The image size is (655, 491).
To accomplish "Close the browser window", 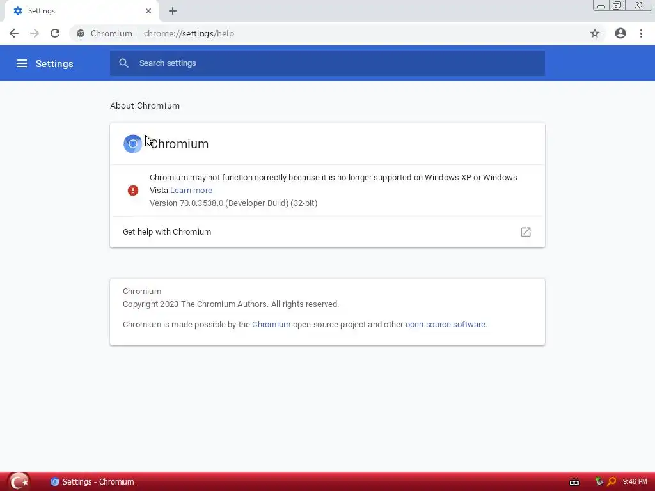I will click(x=639, y=6).
